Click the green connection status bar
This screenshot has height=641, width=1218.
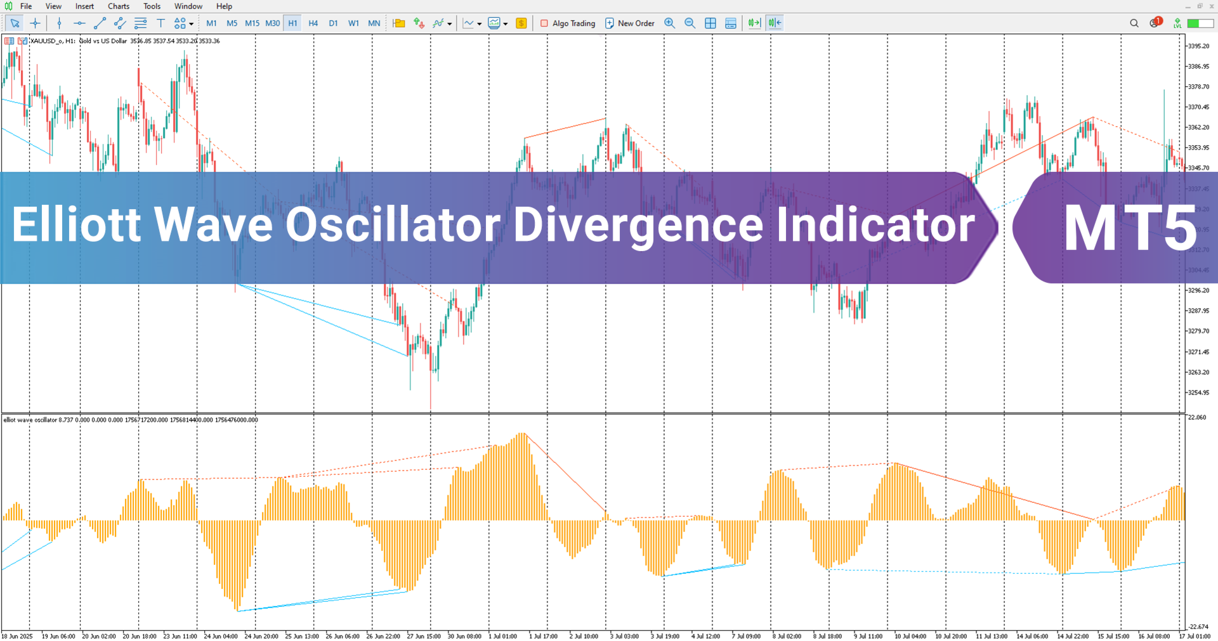[x=1201, y=23]
